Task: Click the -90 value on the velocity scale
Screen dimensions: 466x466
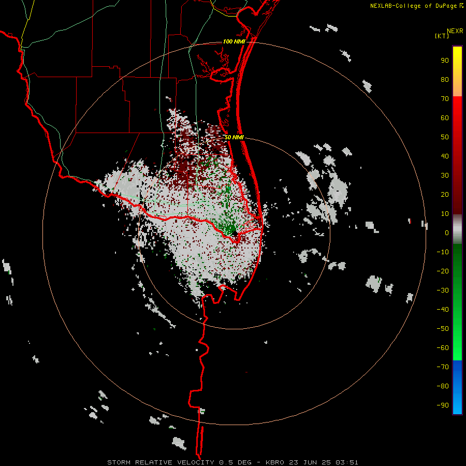Action: (443, 405)
